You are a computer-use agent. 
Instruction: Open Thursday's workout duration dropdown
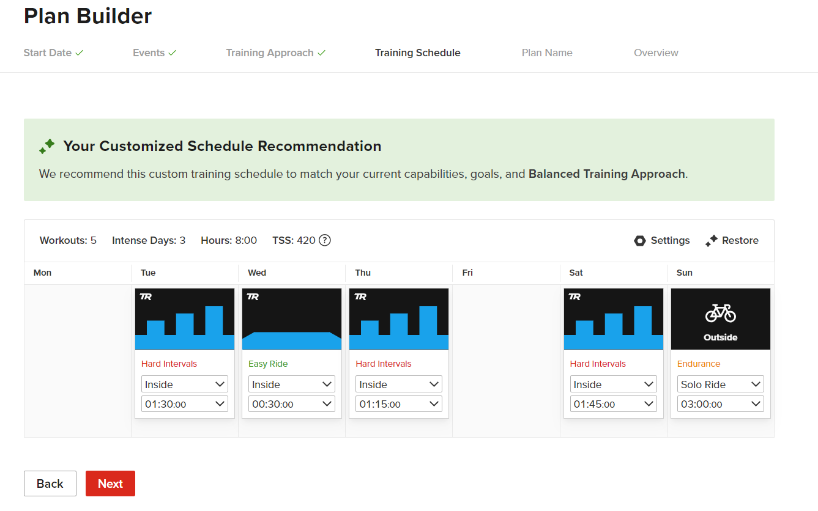pyautogui.click(x=398, y=403)
